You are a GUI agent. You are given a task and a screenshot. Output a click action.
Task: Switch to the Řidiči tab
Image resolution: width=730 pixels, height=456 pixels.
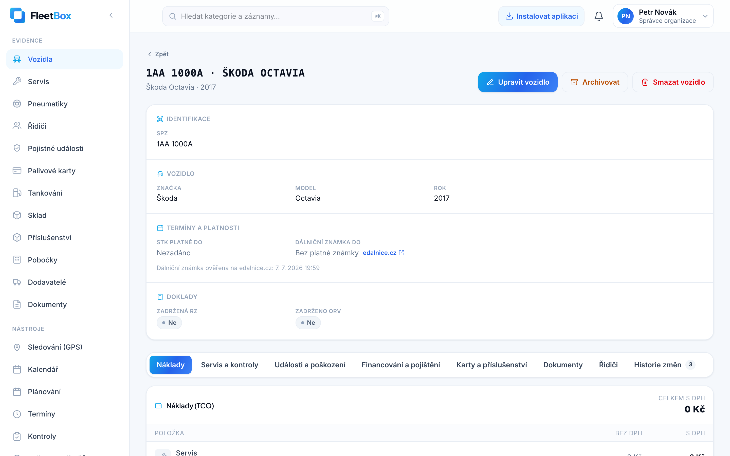pyautogui.click(x=608, y=365)
